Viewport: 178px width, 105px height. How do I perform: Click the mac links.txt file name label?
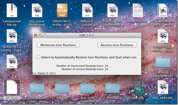pyautogui.click(x=138, y=21)
